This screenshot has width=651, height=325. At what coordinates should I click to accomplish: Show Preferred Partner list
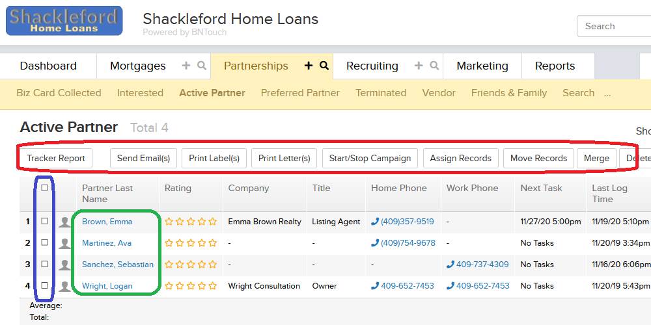pyautogui.click(x=300, y=93)
